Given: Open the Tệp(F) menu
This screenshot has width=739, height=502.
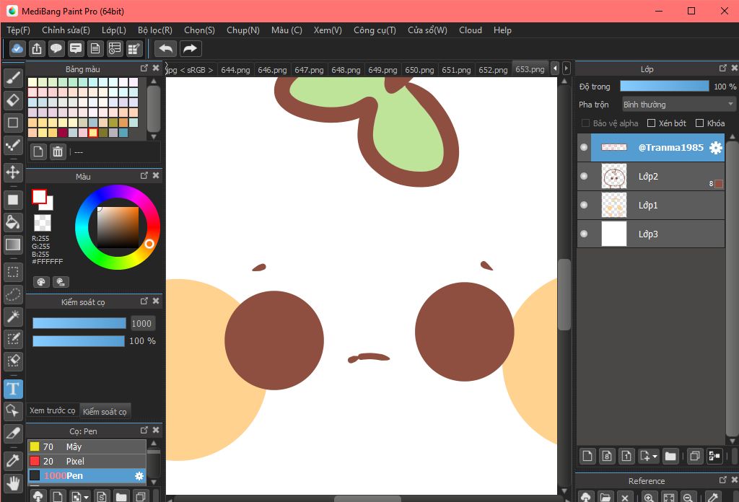Looking at the screenshot, I should [x=18, y=30].
